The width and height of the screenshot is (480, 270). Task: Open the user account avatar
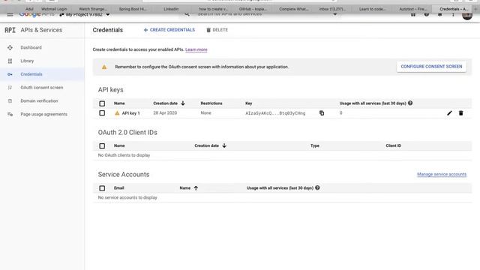467,15
